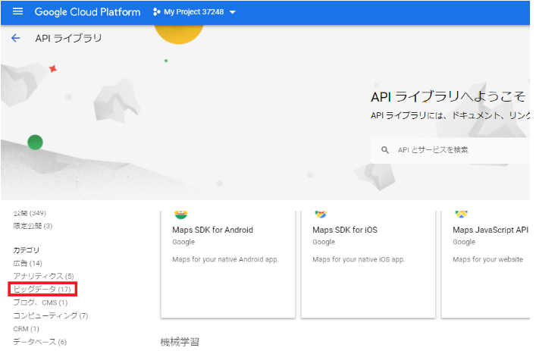The width and height of the screenshot is (536, 351).
Task: Select the データベース (6) category
Action: [x=39, y=342]
